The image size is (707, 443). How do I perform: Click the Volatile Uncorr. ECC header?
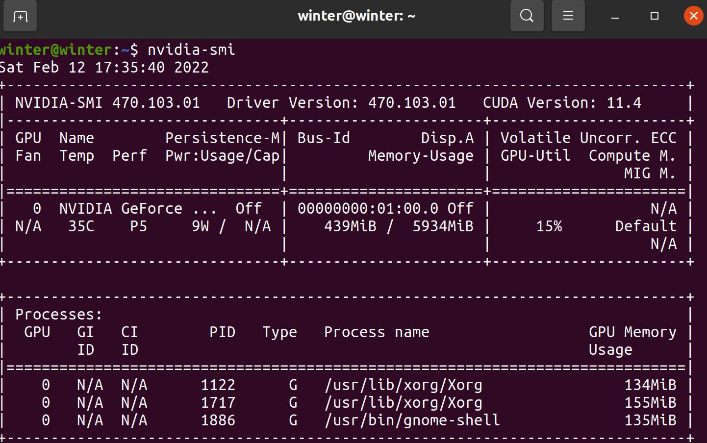[588, 138]
